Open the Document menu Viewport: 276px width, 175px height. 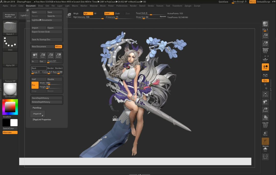tap(31, 6)
